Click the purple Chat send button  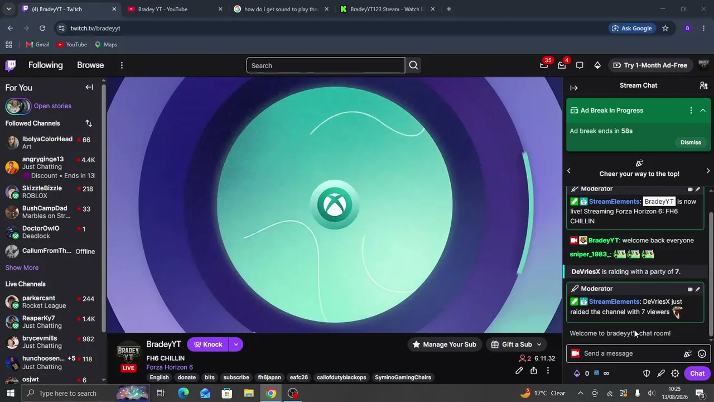coord(697,374)
